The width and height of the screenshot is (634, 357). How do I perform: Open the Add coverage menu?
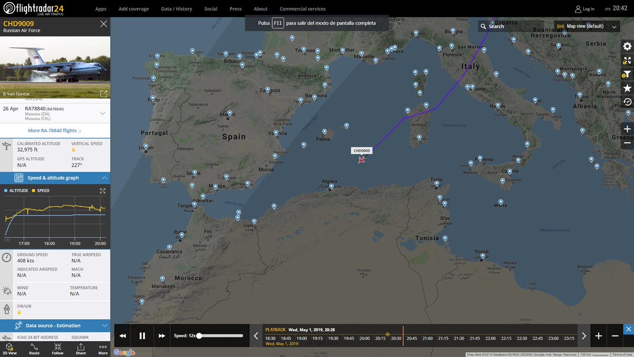tap(134, 9)
